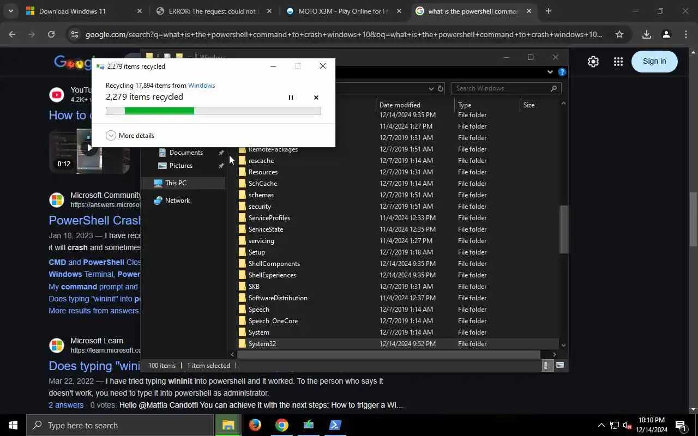The width and height of the screenshot is (698, 436).
Task: Select the SKB folder
Action: 254,287
